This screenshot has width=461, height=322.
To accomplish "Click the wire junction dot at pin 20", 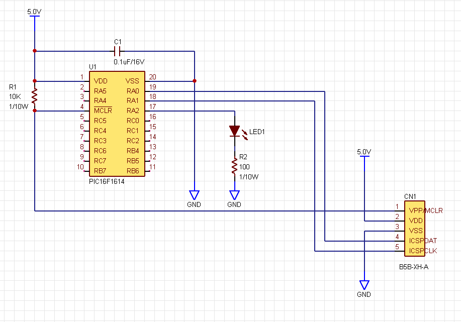I will click(194, 81).
